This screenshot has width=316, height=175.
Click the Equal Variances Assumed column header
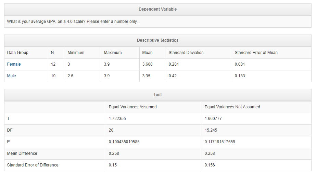click(154, 107)
